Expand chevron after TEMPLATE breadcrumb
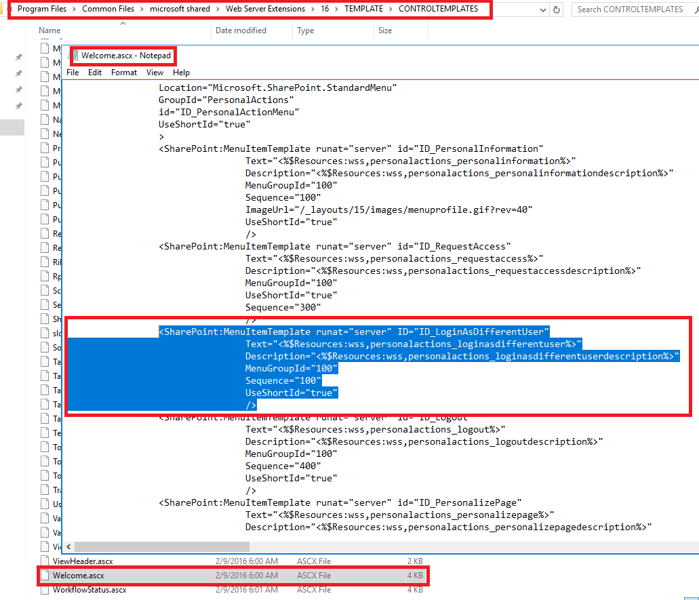The width and height of the screenshot is (699, 600). [x=391, y=9]
